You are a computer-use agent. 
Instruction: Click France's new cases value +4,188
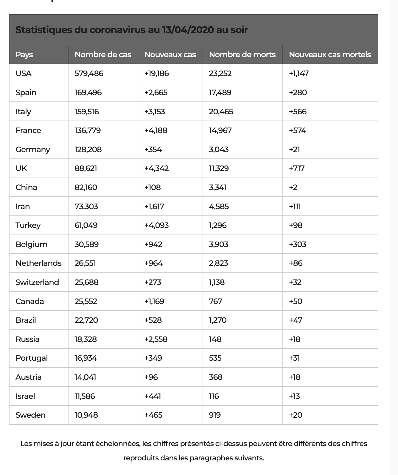[x=156, y=130]
